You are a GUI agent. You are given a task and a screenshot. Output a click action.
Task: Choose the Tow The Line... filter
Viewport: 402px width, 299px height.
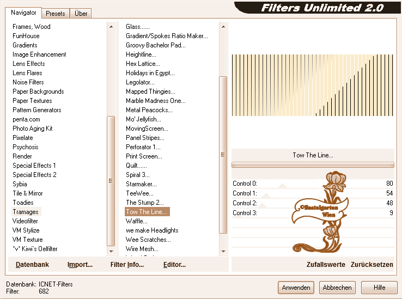(147, 212)
